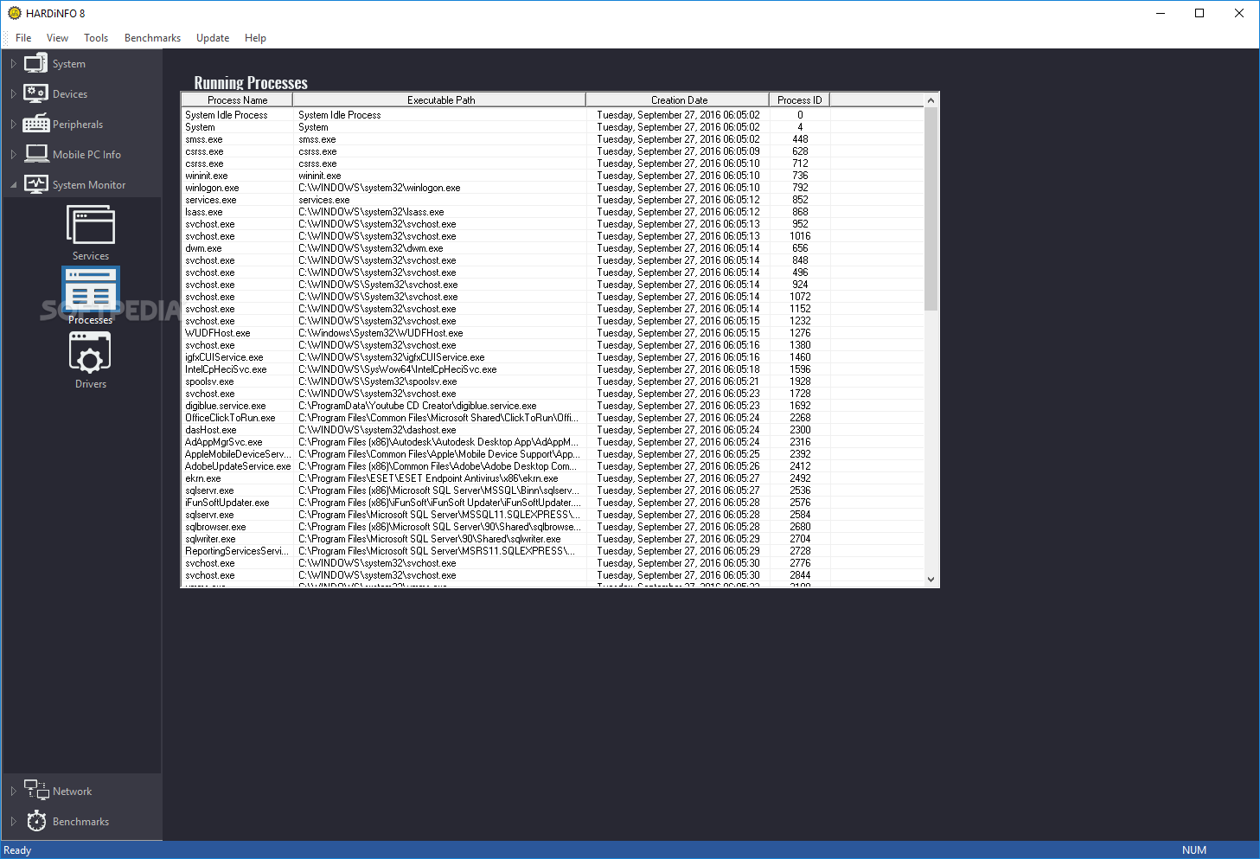Viewport: 1260px width, 859px height.
Task: Sort by Executable Path column header
Action: (440, 100)
